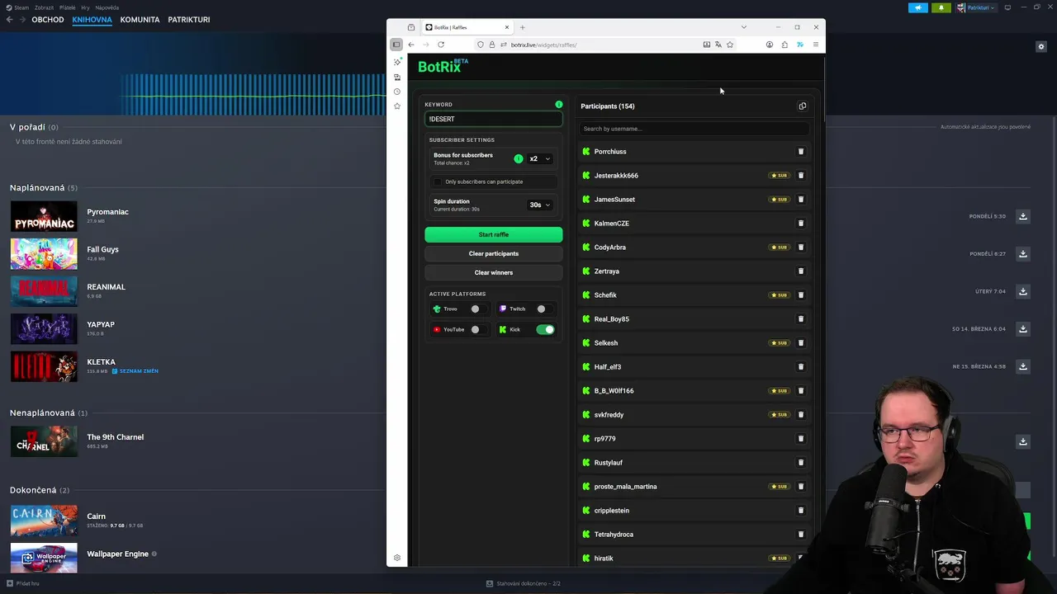This screenshot has width=1057, height=594.
Task: Open Steam notifications bell
Action: click(941, 7)
